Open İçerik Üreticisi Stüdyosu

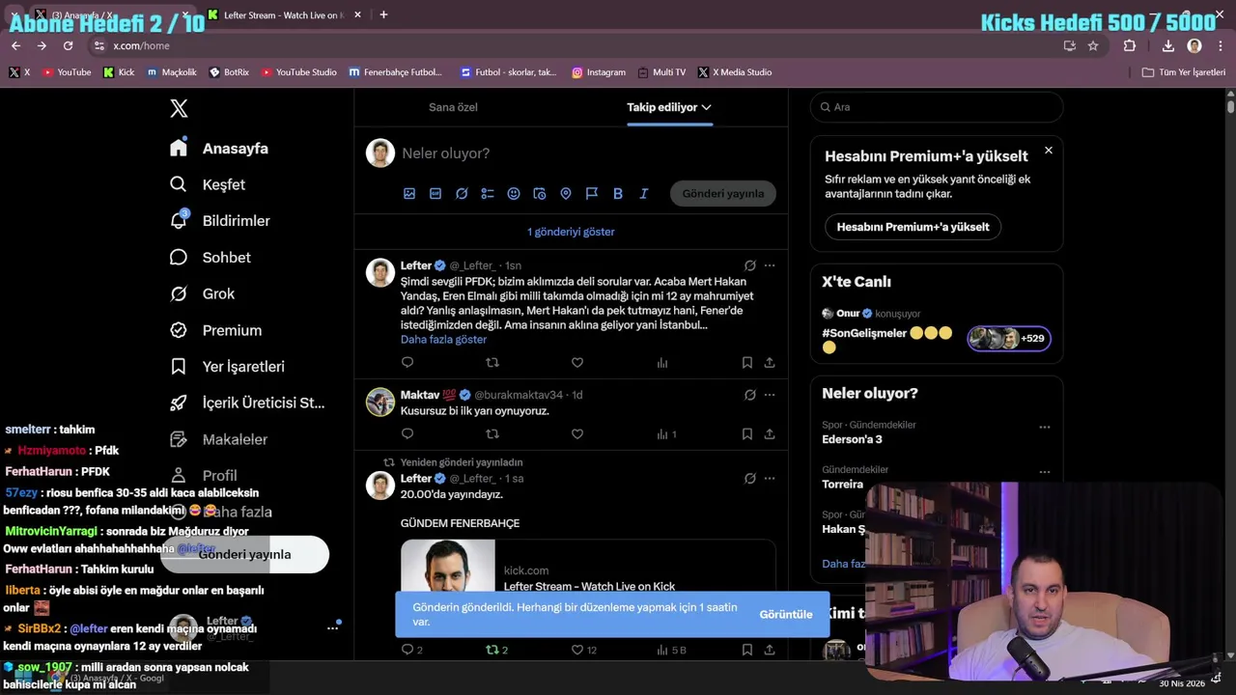click(x=248, y=403)
